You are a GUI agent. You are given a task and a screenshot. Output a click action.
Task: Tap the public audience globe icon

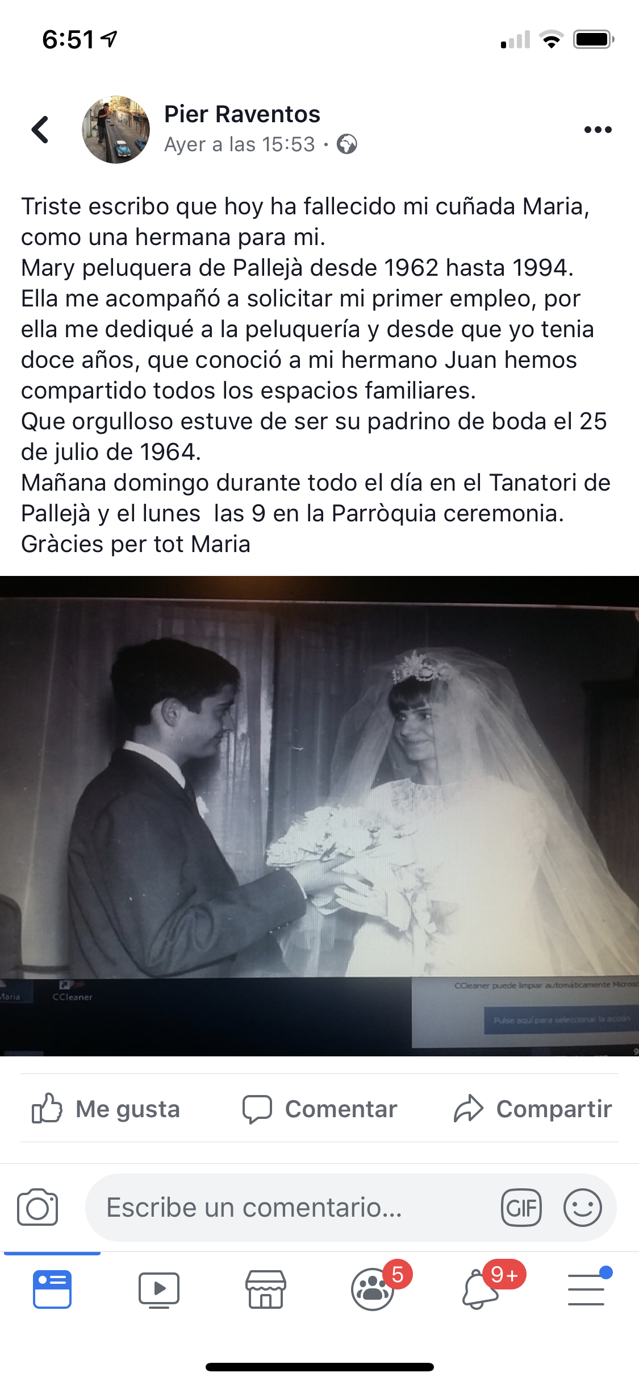(347, 144)
